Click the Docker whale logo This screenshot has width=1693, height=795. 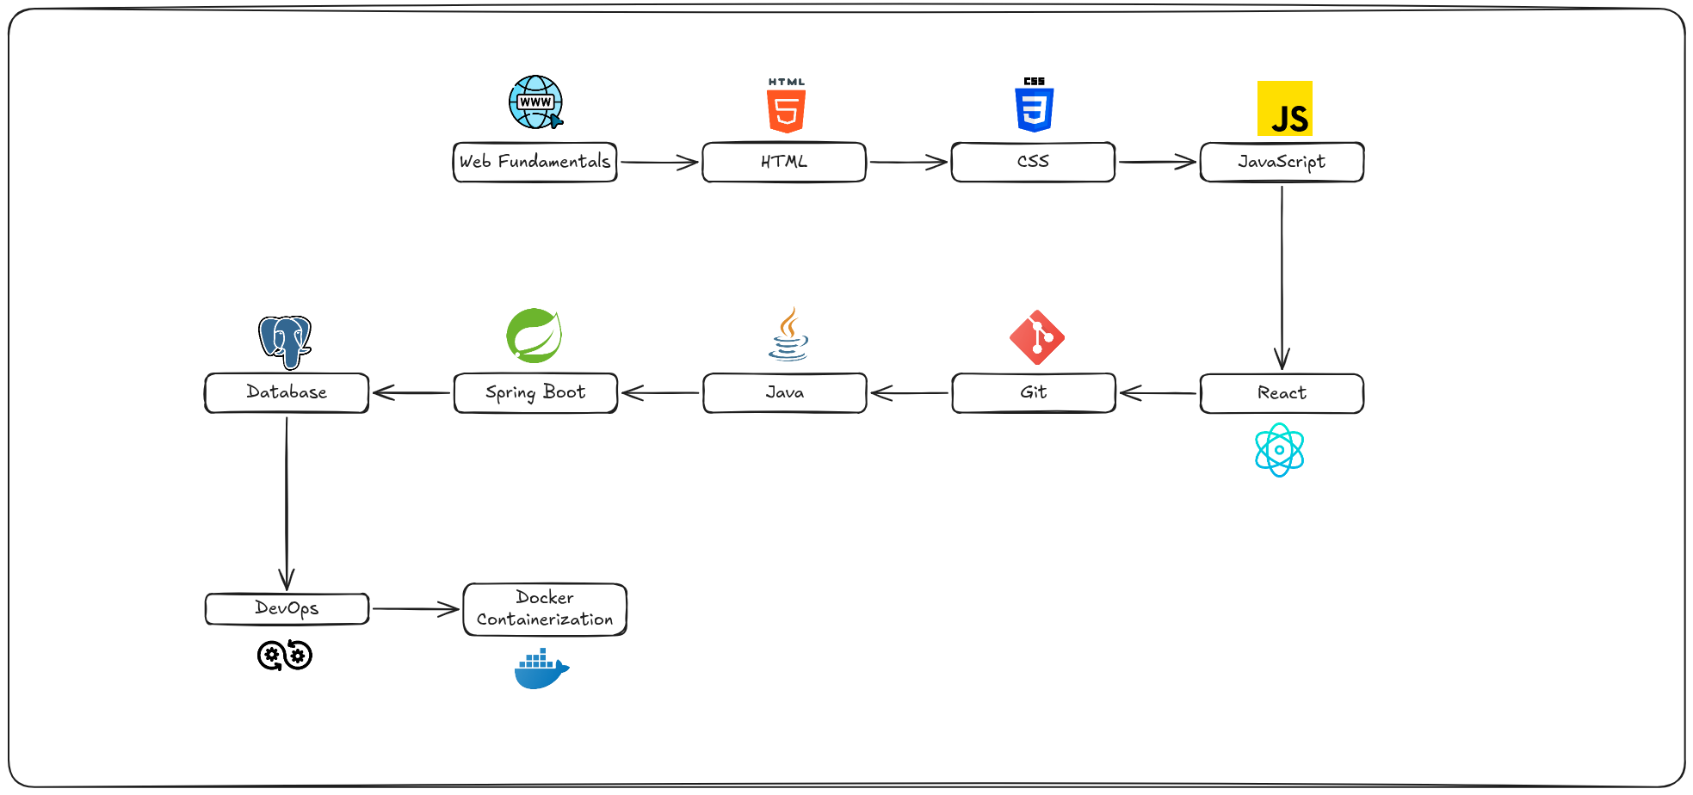pos(541,669)
